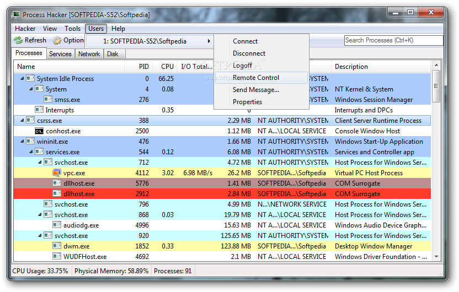Viewport: 459px width, 292px height.
Task: Click the WUDFHost.exe process icon
Action: pos(57,256)
